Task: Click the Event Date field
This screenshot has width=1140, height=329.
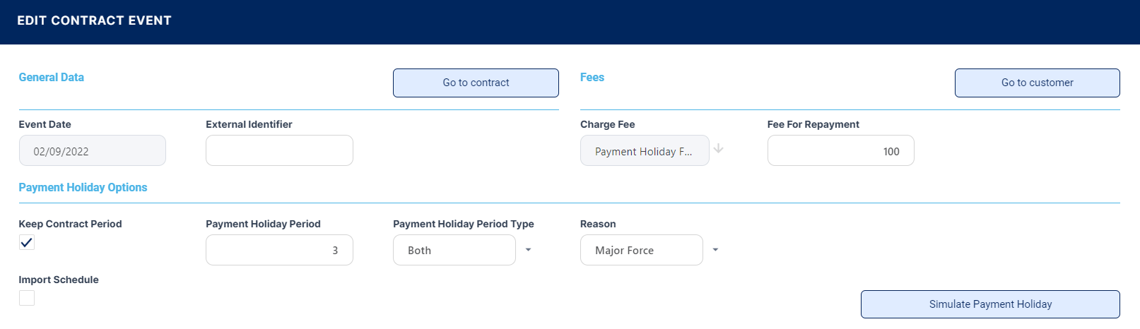Action: [x=92, y=151]
